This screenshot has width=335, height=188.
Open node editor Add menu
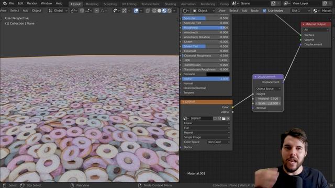[244, 10]
